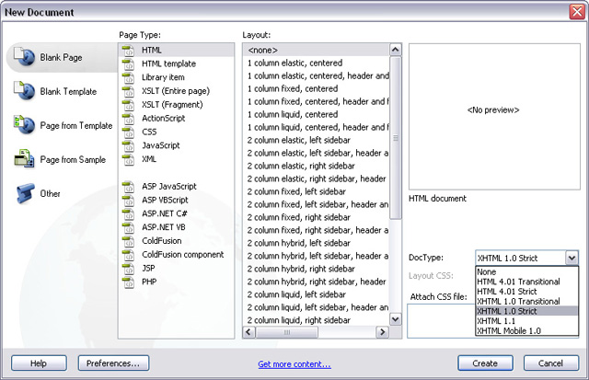This screenshot has height=380, width=589.
Task: Choose HTML 4.01 Transitional doctype
Action: (527, 282)
